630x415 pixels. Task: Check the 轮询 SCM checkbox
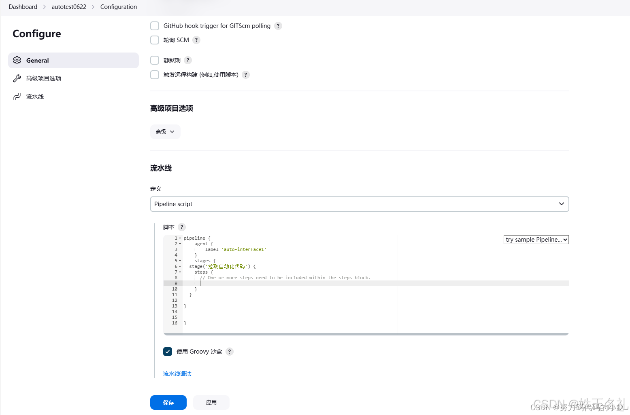click(155, 40)
